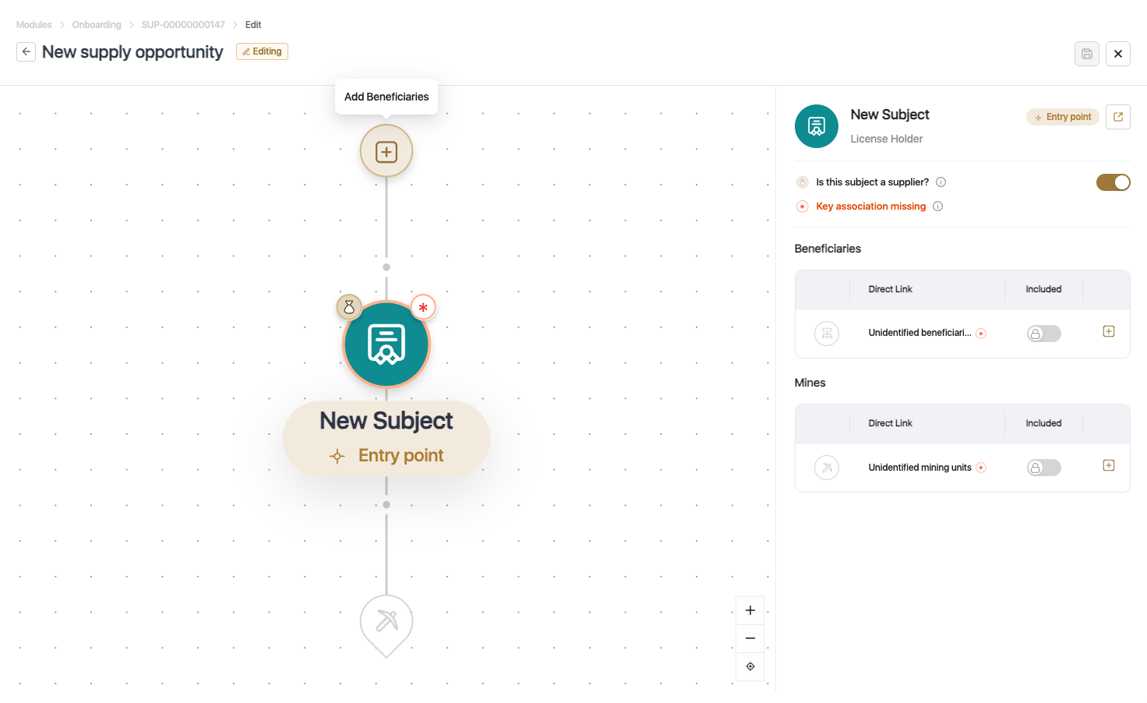
Task: Toggle Included for Unidentified mining units
Action: pyautogui.click(x=1044, y=468)
